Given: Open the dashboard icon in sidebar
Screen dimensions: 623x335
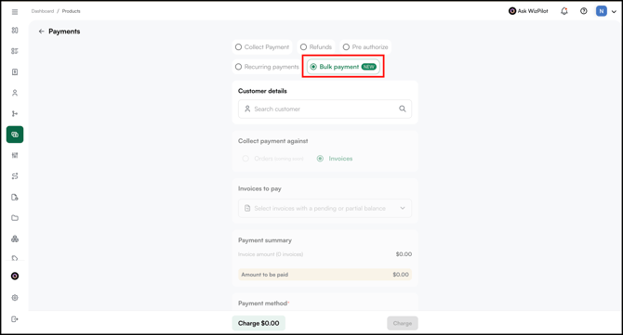Looking at the screenshot, I should [x=15, y=31].
